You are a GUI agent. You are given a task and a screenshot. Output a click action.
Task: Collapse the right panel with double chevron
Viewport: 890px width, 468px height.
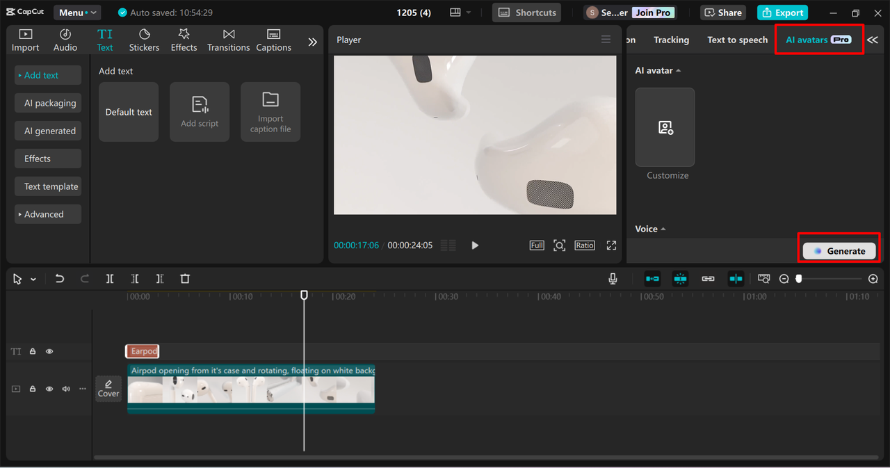(x=872, y=40)
